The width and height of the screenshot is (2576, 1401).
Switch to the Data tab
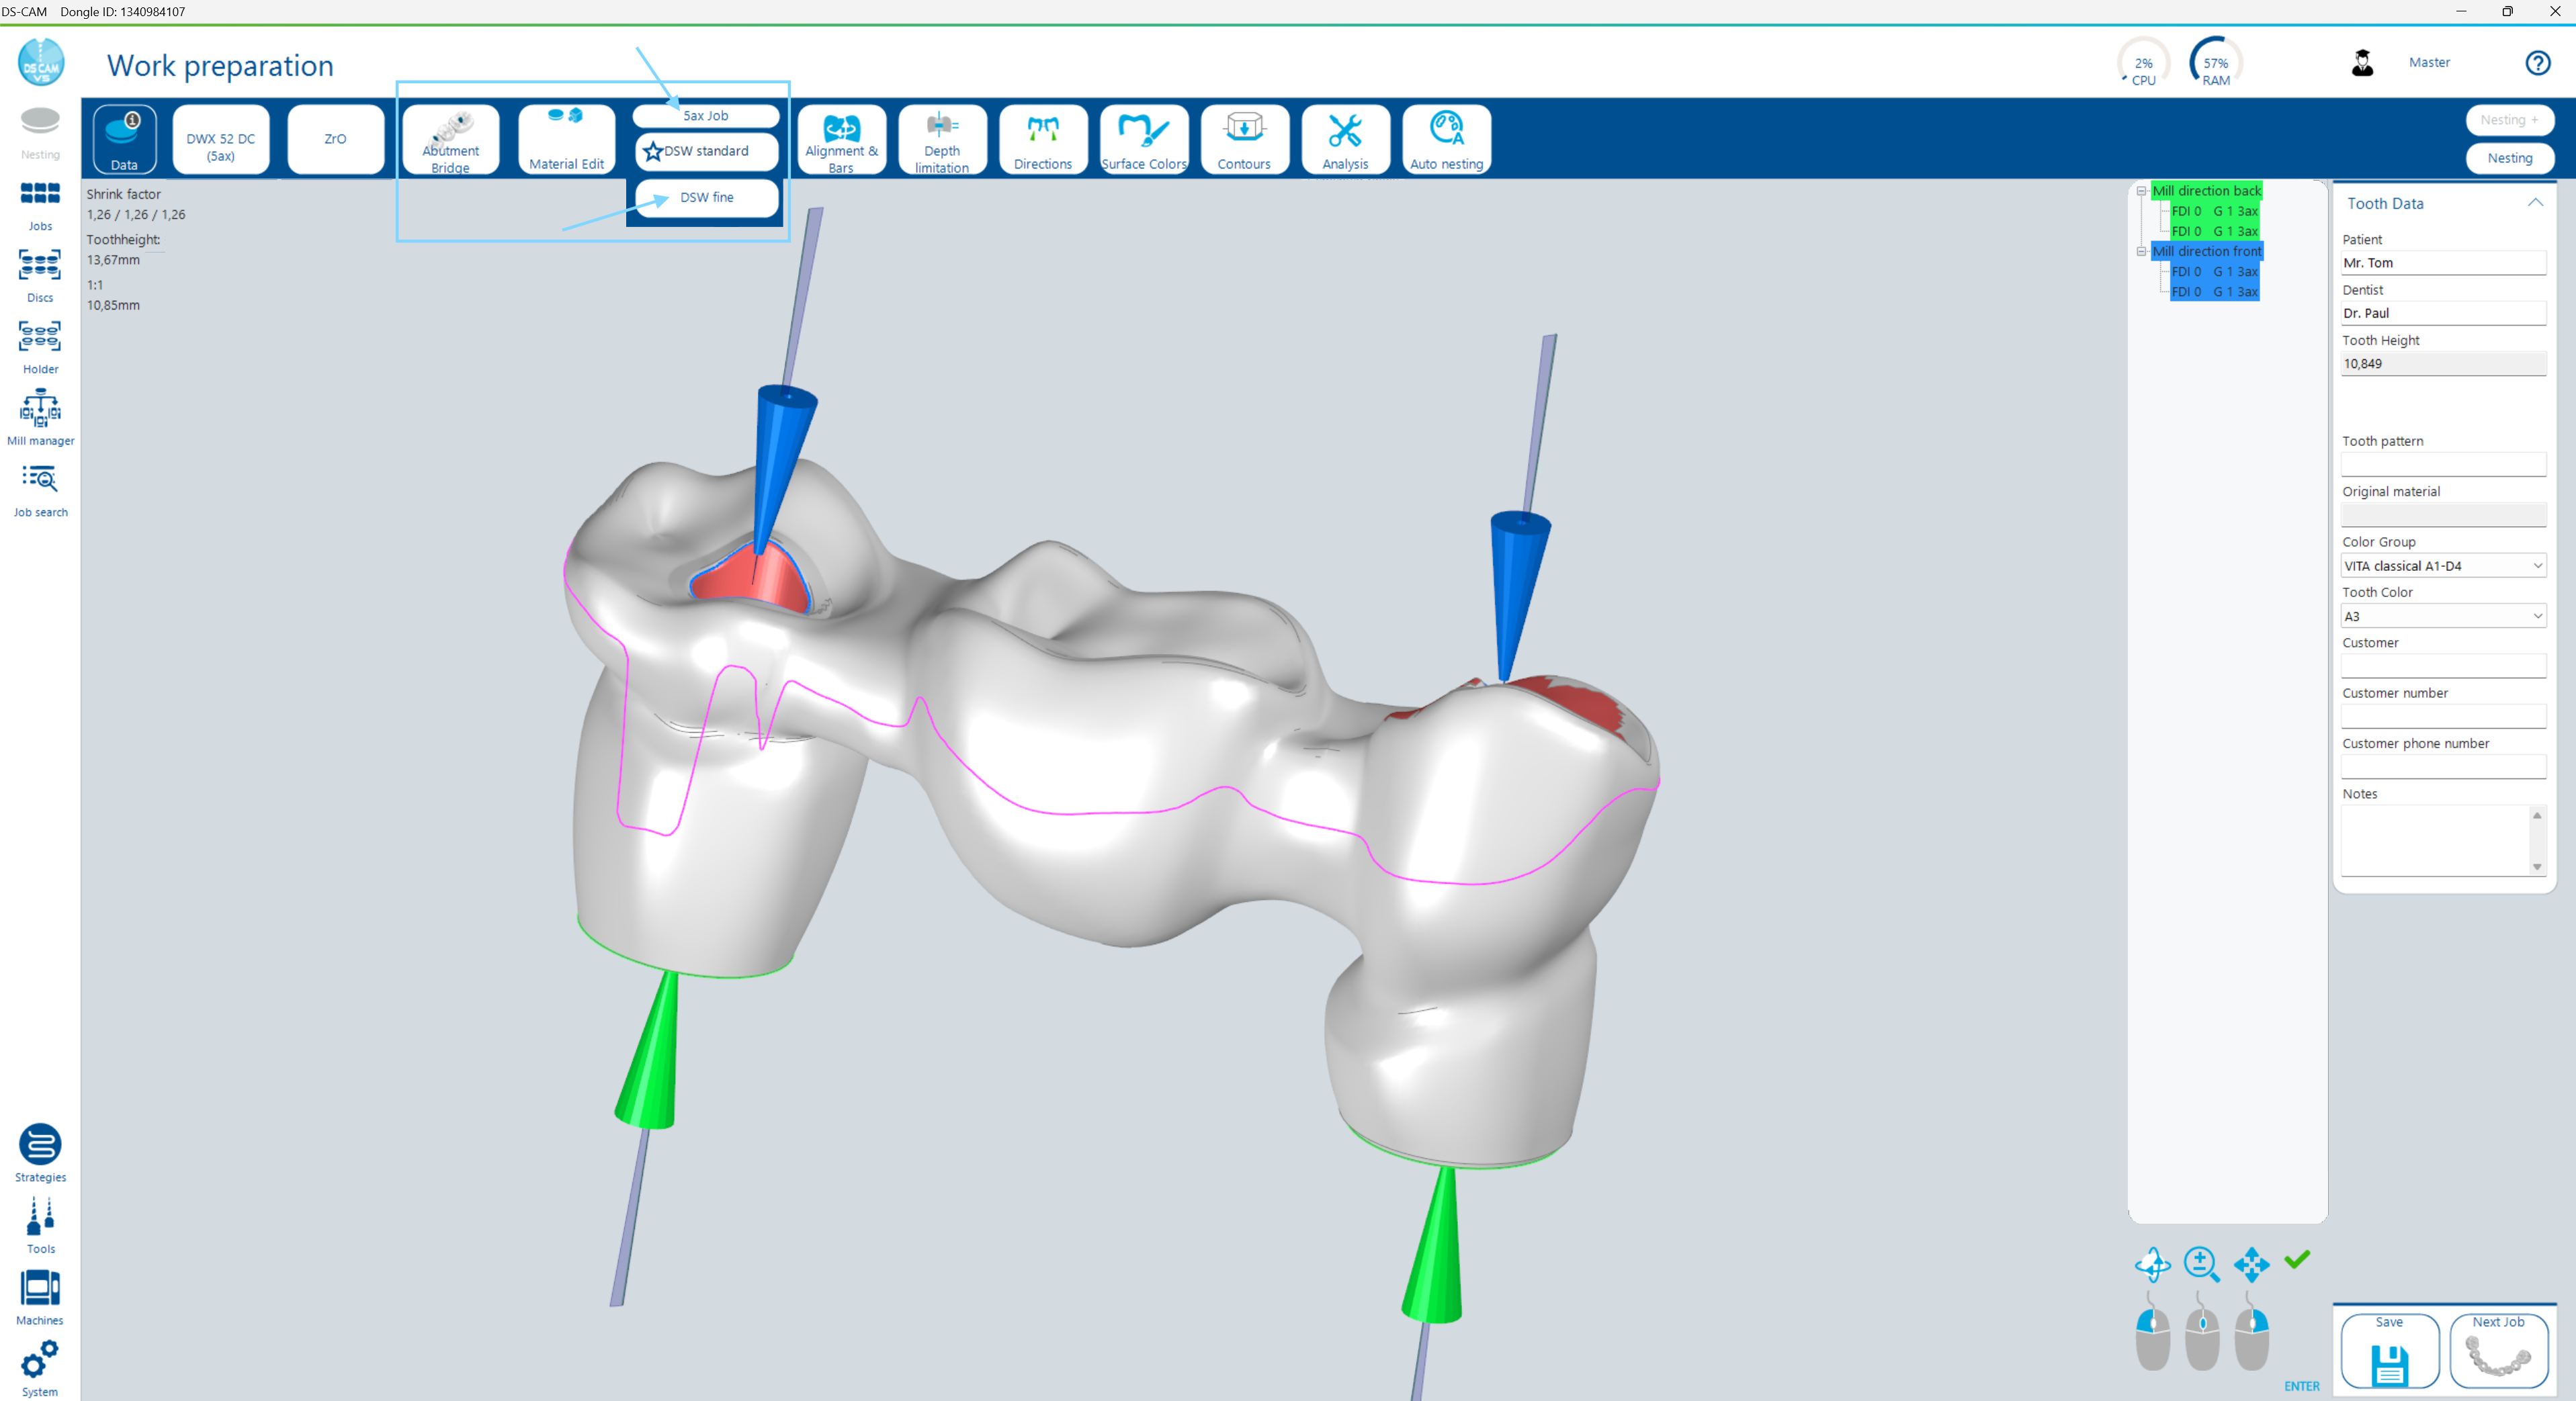pos(124,139)
